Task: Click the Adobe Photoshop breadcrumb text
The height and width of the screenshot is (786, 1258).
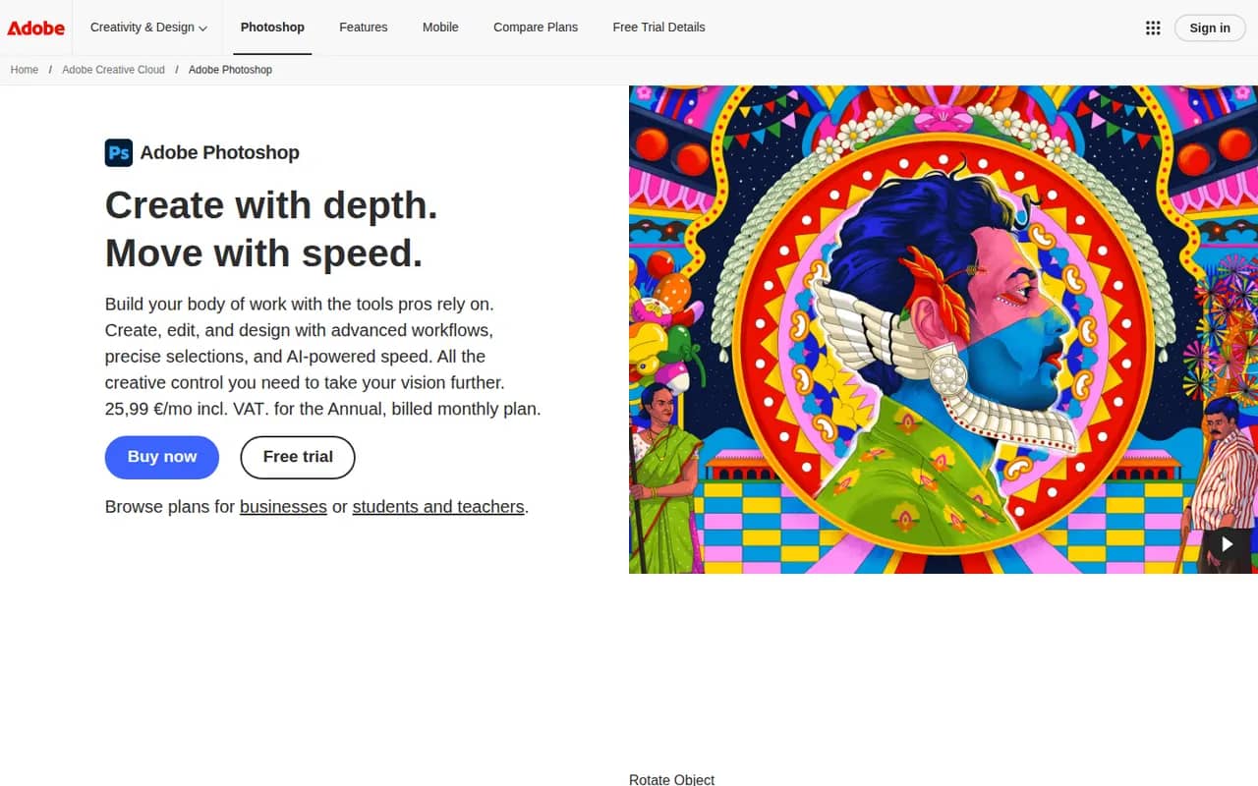Action: [x=230, y=70]
